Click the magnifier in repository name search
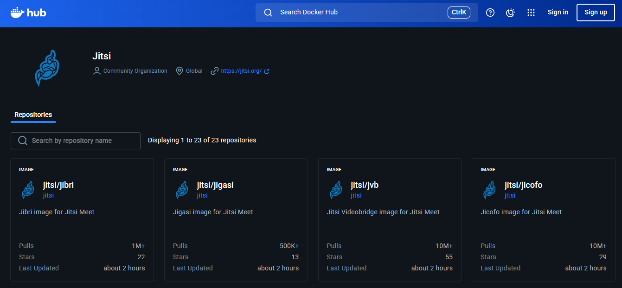Screen dimensions: 622x288 click(23, 141)
